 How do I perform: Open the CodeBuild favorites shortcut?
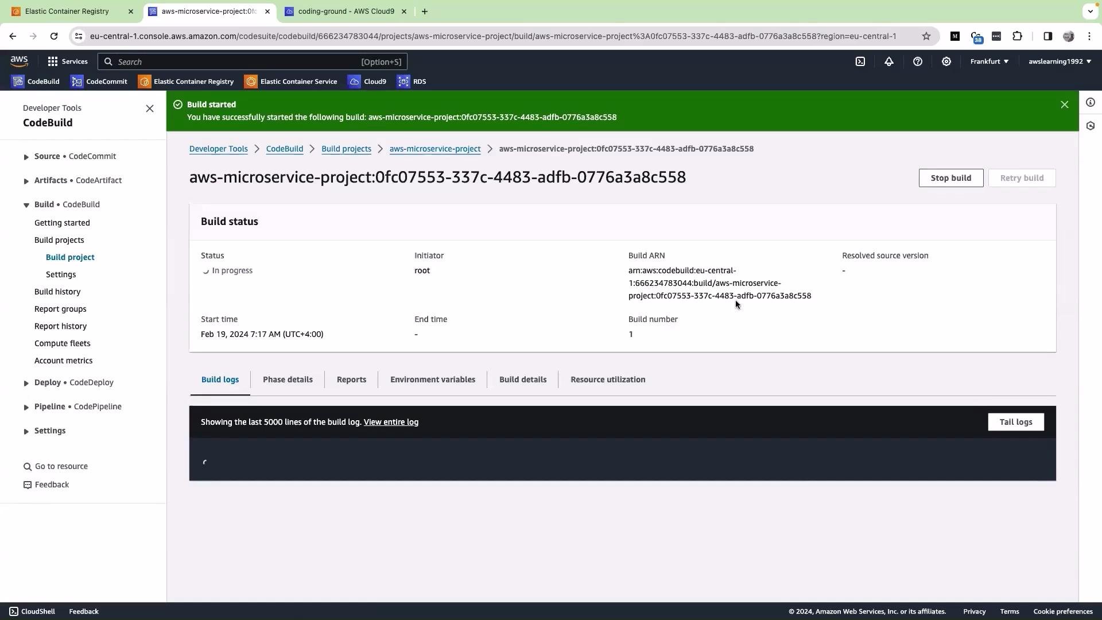[x=36, y=82]
